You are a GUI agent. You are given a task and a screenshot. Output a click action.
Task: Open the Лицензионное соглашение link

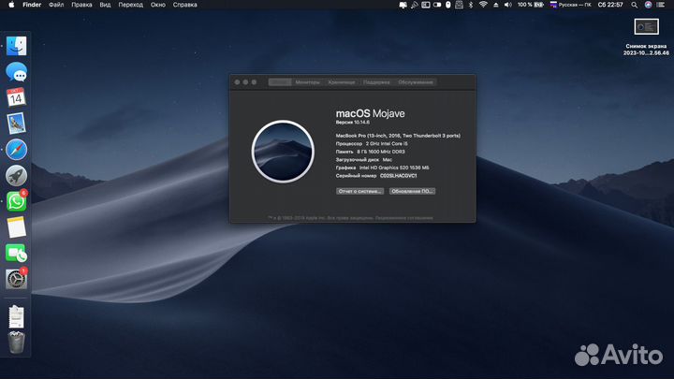(x=403, y=218)
